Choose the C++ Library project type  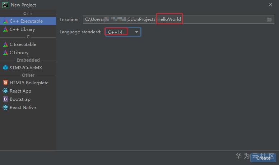[28, 29]
